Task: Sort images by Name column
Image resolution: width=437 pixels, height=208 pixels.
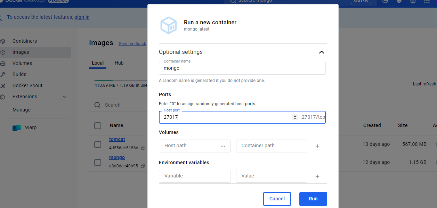Action: pos(116,126)
